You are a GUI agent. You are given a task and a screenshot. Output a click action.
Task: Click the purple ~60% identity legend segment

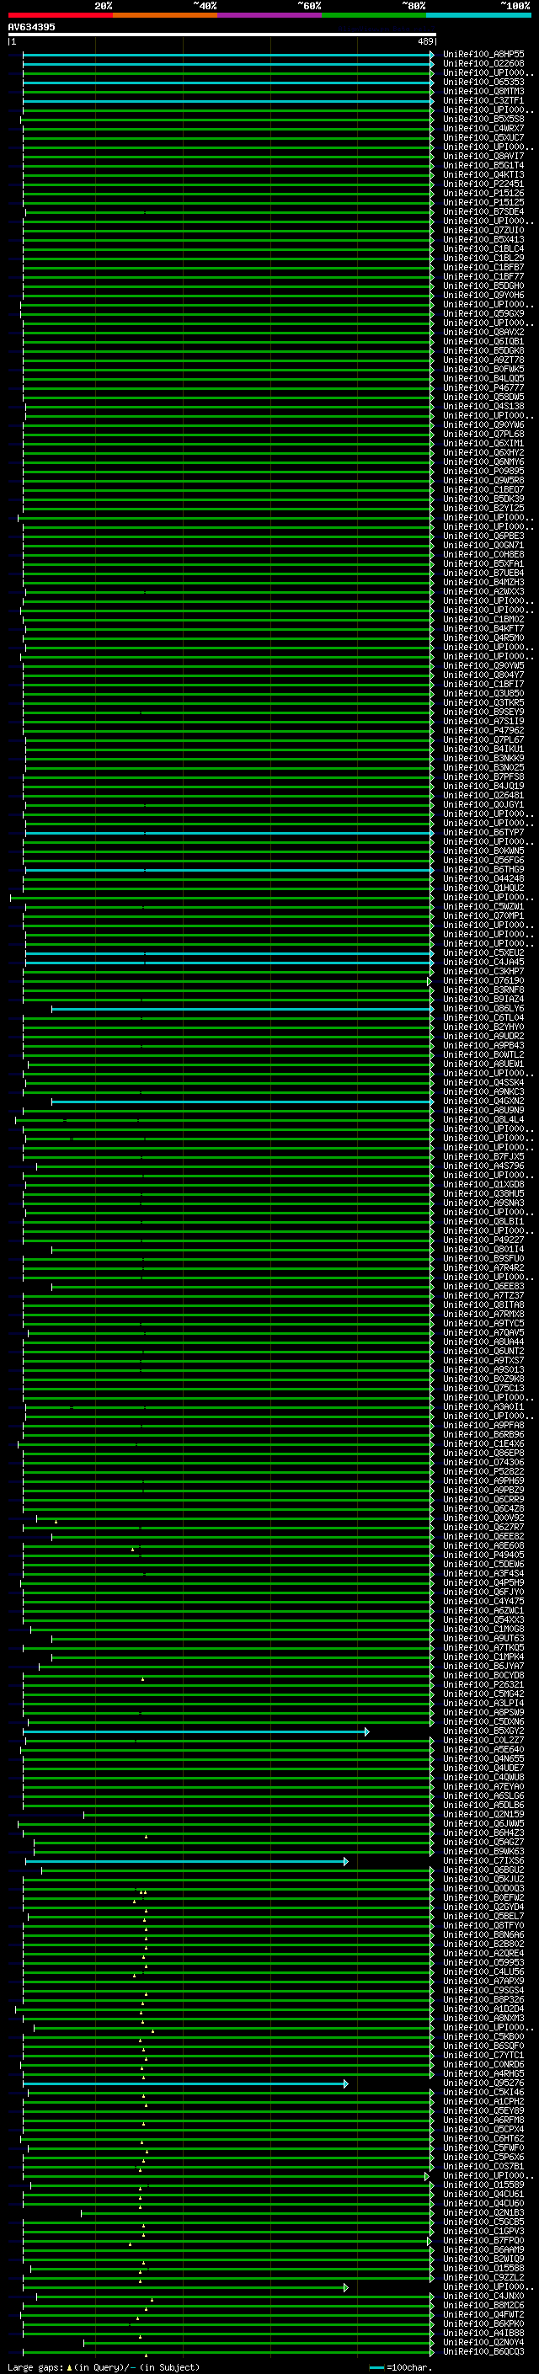(x=269, y=15)
